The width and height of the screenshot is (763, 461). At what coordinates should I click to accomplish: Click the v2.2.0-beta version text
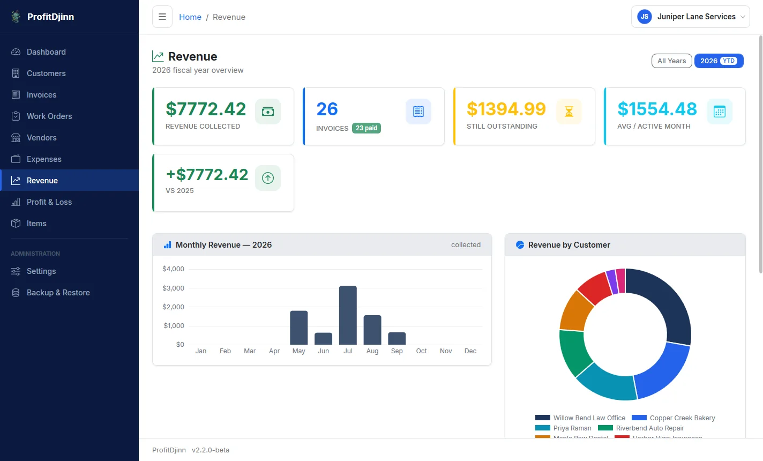pos(211,450)
